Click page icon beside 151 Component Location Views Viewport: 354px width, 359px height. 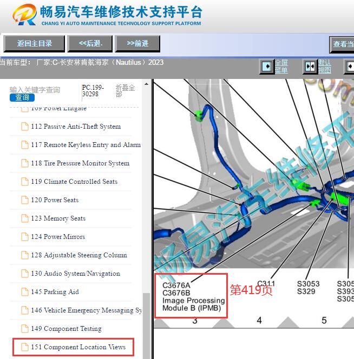click(x=25, y=347)
